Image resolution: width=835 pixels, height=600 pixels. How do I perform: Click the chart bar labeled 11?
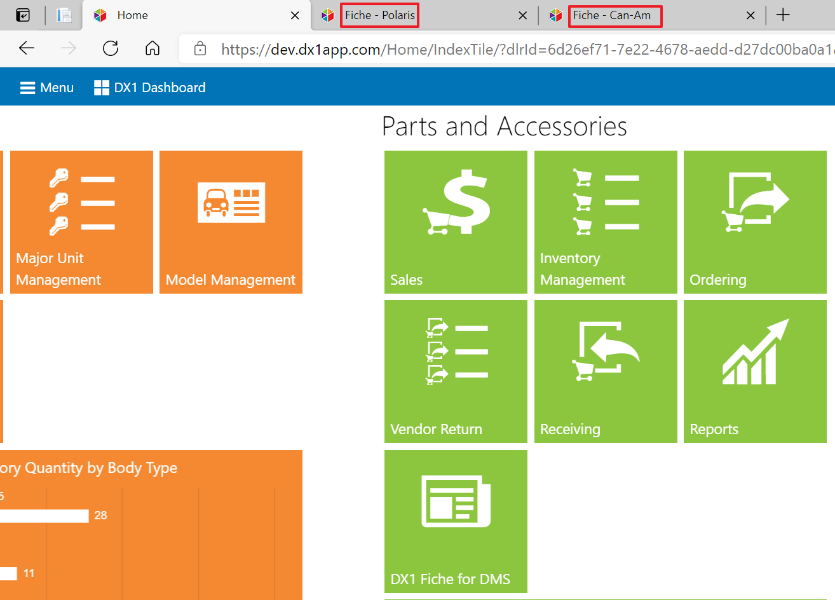(x=8, y=573)
